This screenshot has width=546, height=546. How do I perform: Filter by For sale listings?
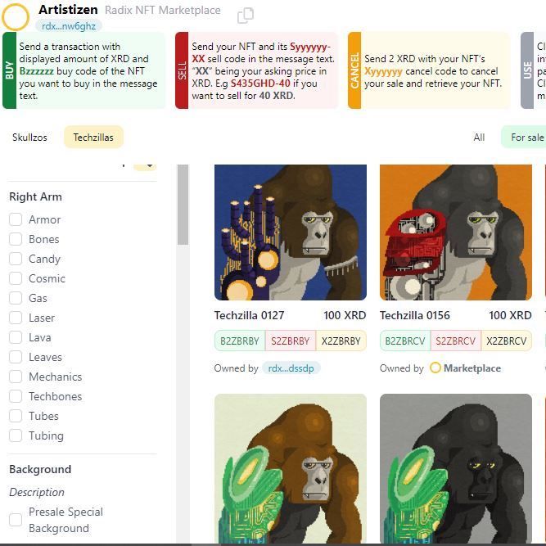pos(525,138)
